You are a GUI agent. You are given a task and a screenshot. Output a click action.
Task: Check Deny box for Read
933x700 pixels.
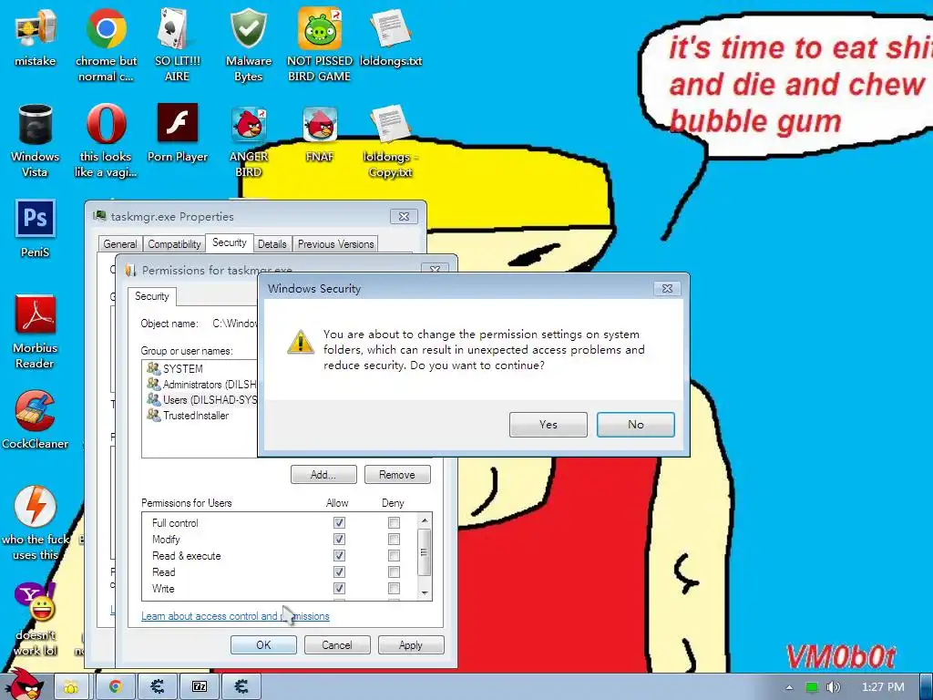click(x=394, y=572)
